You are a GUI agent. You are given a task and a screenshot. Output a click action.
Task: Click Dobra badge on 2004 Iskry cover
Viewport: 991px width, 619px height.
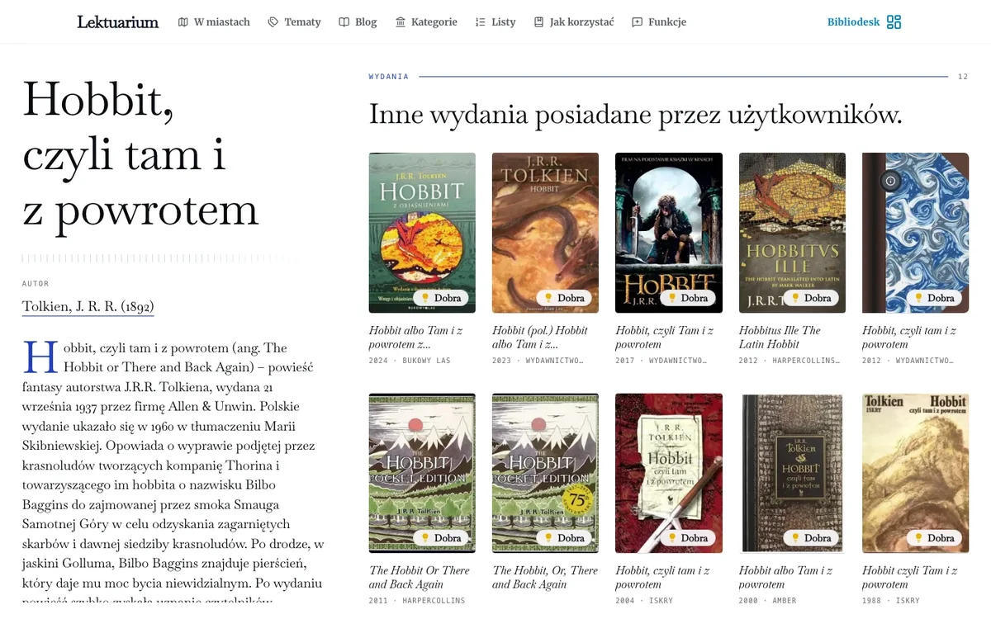click(688, 538)
